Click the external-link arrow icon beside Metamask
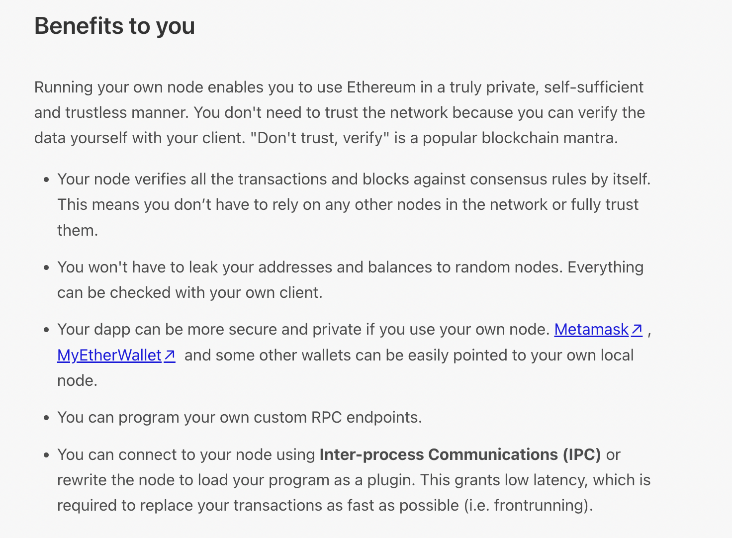This screenshot has height=538, width=732. (637, 330)
